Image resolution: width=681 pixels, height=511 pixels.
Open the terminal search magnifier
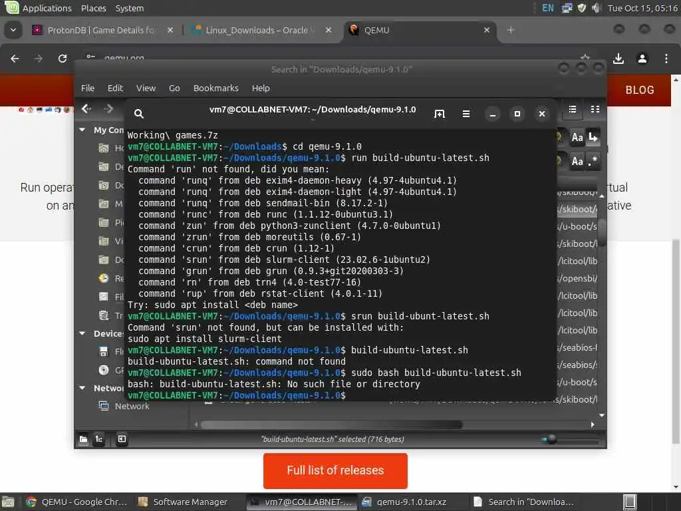coord(138,114)
